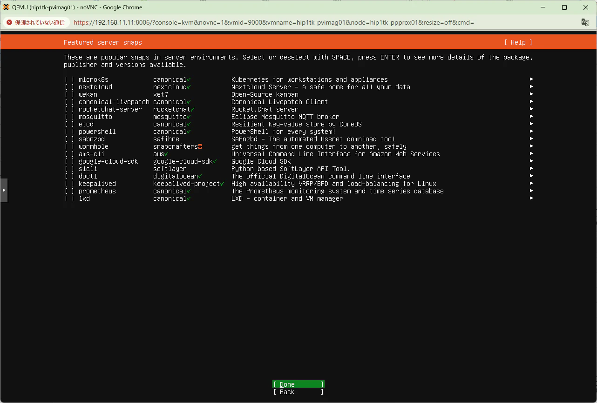597x403 pixels.
Task: Enable the doctl snap checkbox
Action: (69, 176)
